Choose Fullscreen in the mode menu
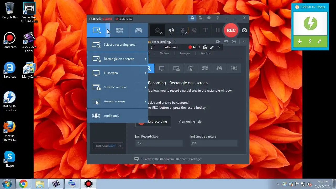 click(x=118, y=73)
